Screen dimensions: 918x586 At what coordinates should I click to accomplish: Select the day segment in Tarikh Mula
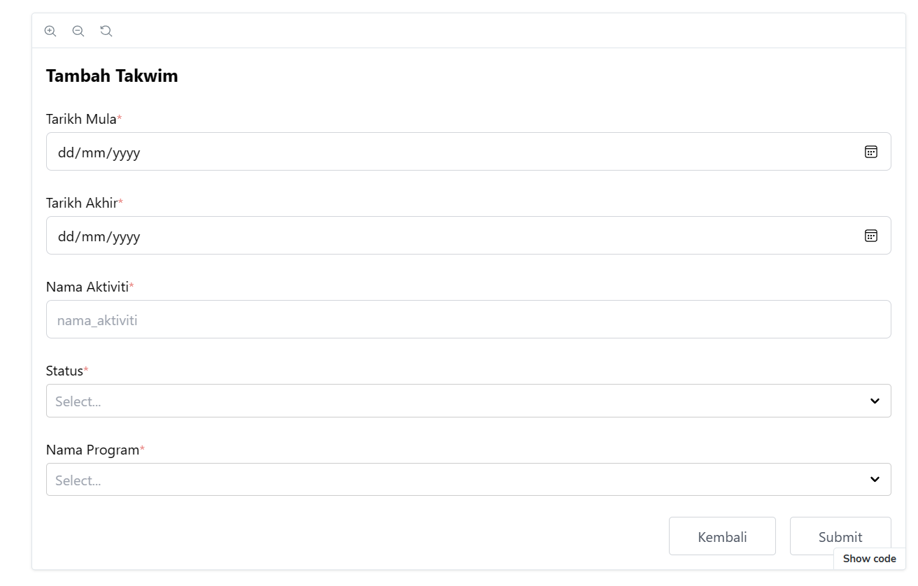pos(66,152)
